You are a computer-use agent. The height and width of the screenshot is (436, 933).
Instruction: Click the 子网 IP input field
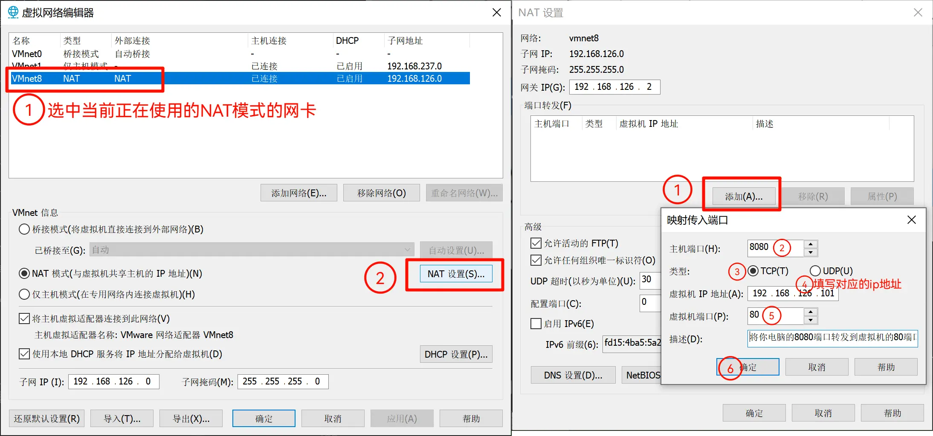[x=114, y=381]
